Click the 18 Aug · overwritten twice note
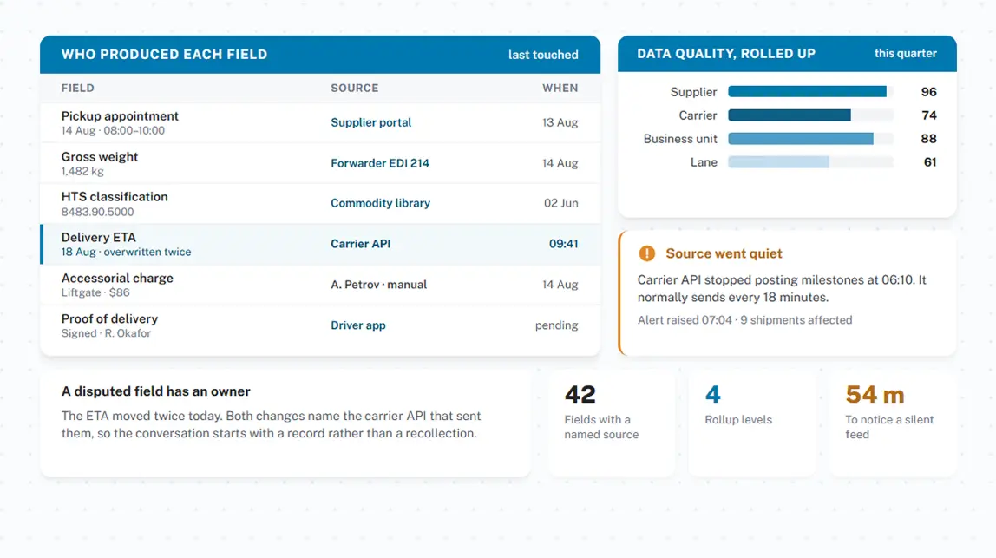The height and width of the screenshot is (558, 996). [x=126, y=253]
